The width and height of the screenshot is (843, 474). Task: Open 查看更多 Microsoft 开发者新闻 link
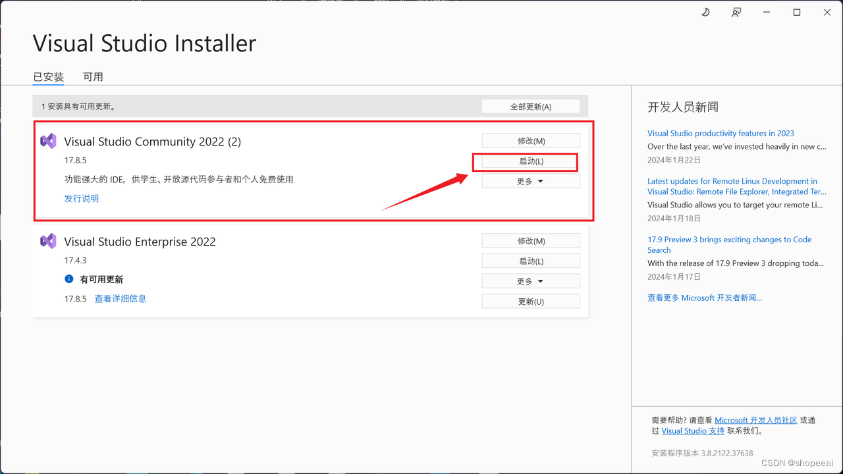[x=705, y=298]
